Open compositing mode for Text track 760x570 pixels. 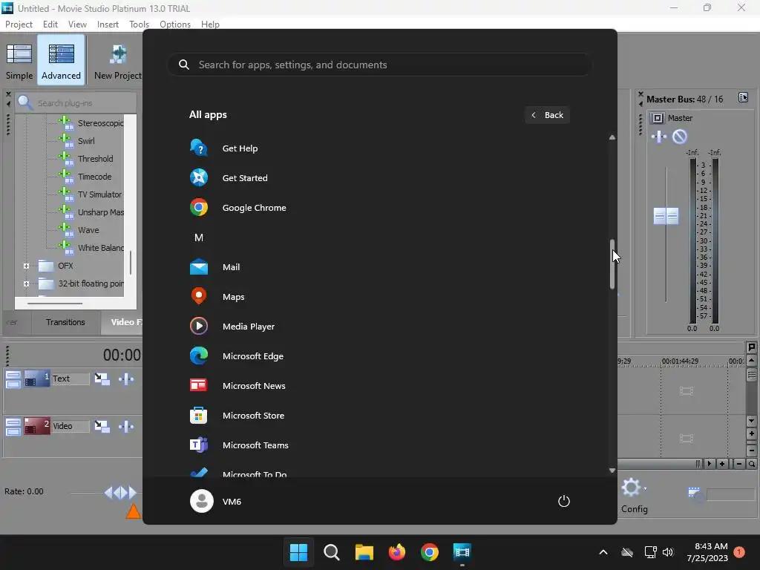pyautogui.click(x=102, y=379)
